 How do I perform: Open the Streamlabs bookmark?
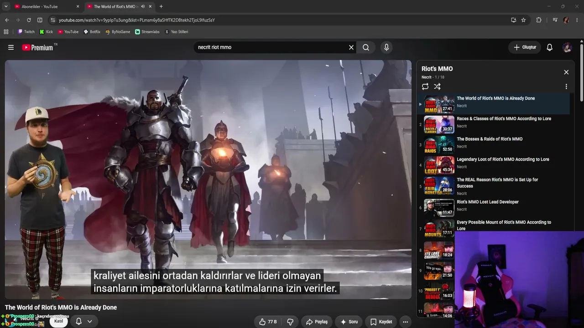coord(148,32)
